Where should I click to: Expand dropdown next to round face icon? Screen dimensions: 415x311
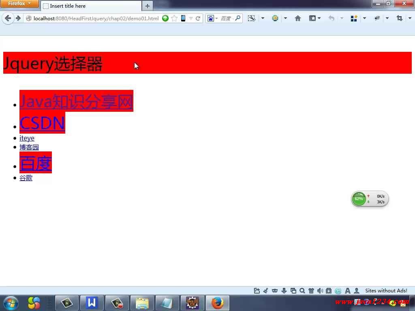(285, 18)
